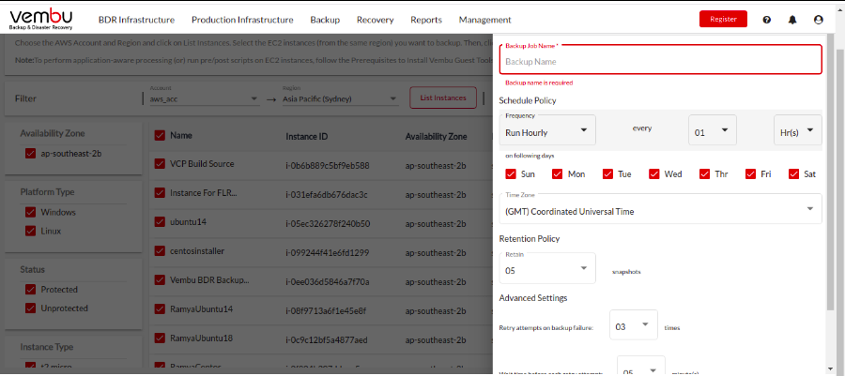This screenshot has width=845, height=376.
Task: Toggle the select-all Name header checkbox
Action: tap(160, 135)
